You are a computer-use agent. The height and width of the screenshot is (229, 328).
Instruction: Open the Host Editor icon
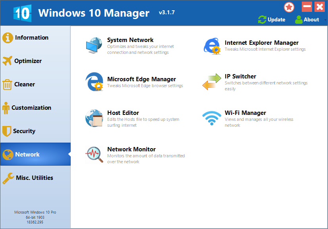point(94,118)
